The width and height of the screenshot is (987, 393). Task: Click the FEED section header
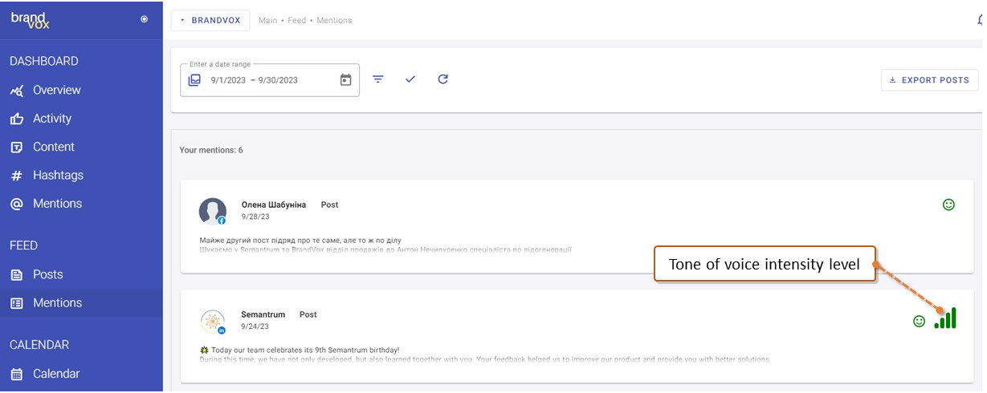point(24,245)
